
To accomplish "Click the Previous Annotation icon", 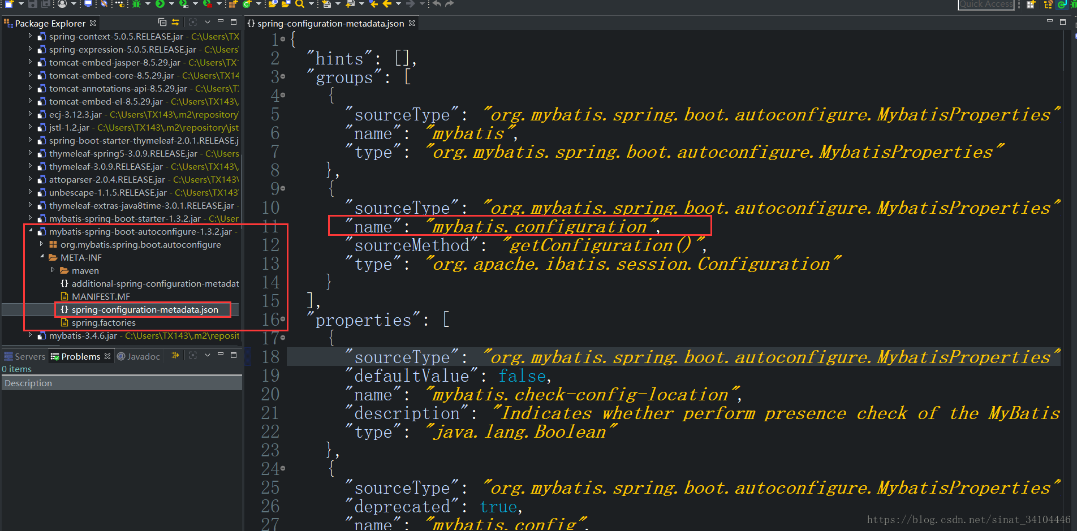I will pos(350,4).
